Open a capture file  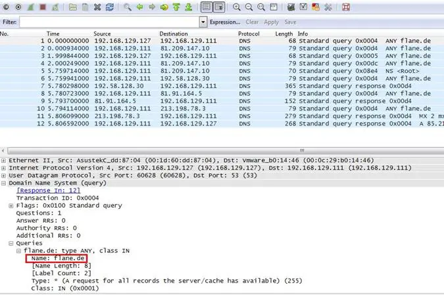point(73,7)
